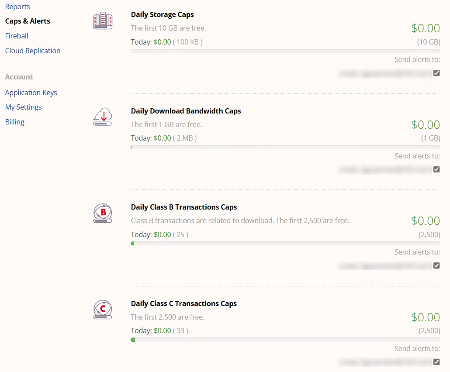
Task: Toggle the Class C Transactions alert checkbox
Action: click(436, 362)
